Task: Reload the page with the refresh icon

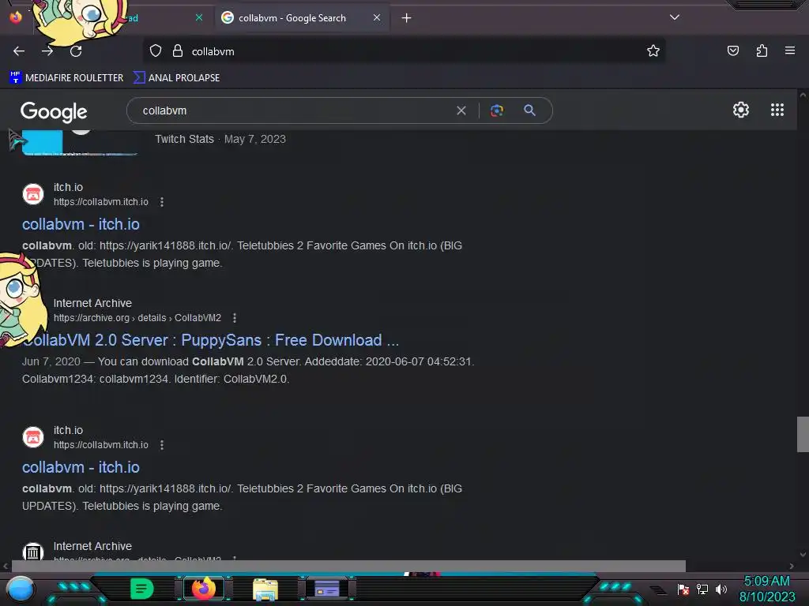Action: tap(76, 51)
